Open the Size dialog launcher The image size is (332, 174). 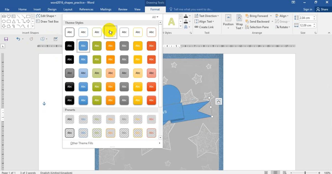tap(316, 33)
